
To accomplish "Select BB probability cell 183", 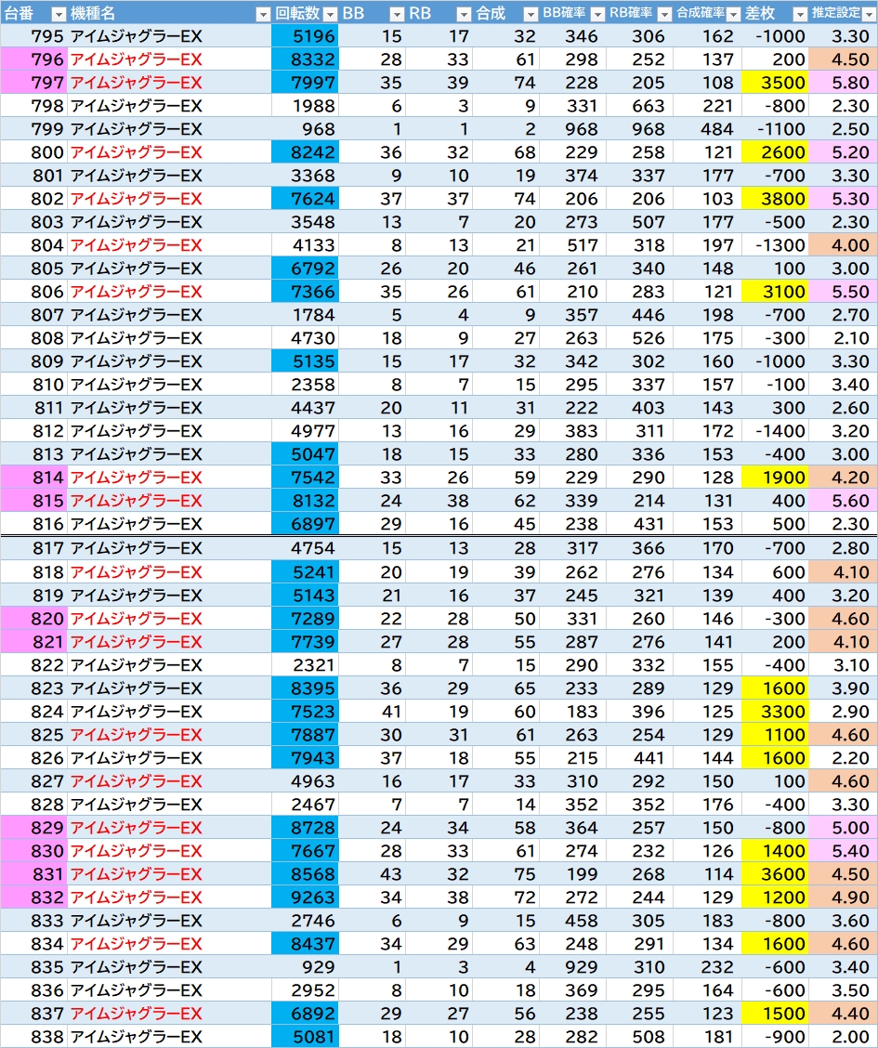I will pyautogui.click(x=573, y=712).
